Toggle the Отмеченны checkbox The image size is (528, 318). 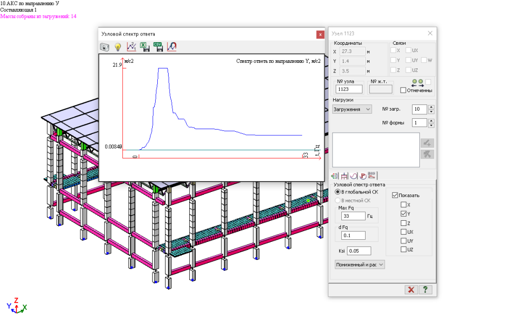click(x=404, y=91)
